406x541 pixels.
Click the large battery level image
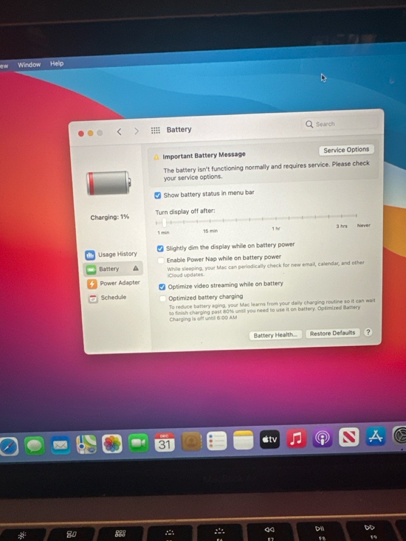tap(109, 183)
